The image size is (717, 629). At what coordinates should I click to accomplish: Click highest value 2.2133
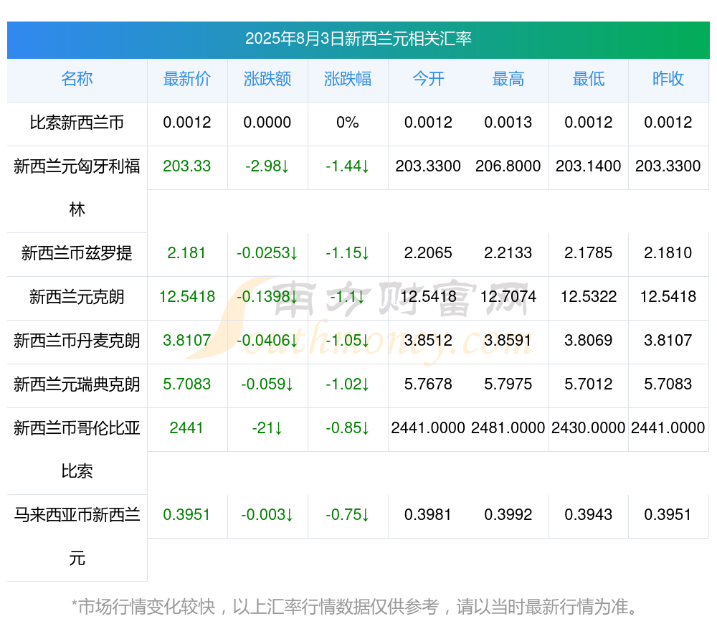pos(508,252)
